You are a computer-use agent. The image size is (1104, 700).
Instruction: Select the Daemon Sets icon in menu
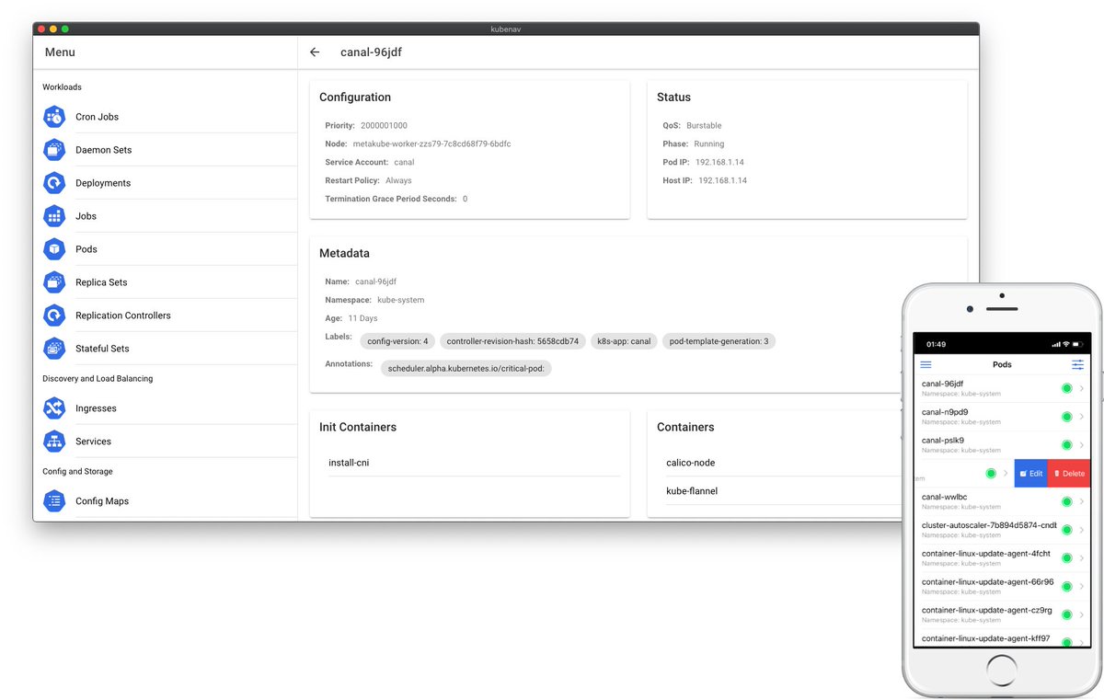[x=55, y=150]
